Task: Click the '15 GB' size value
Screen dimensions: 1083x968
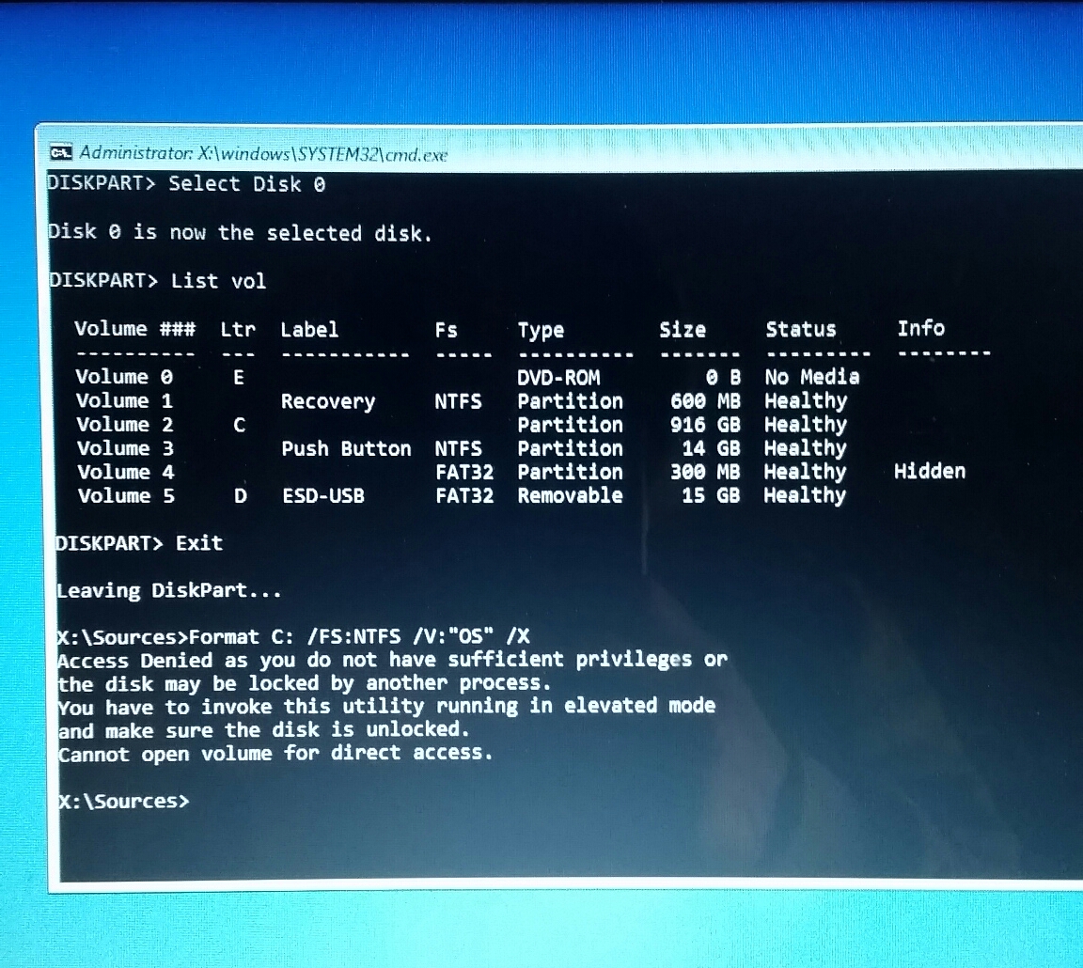Action: 711,495
